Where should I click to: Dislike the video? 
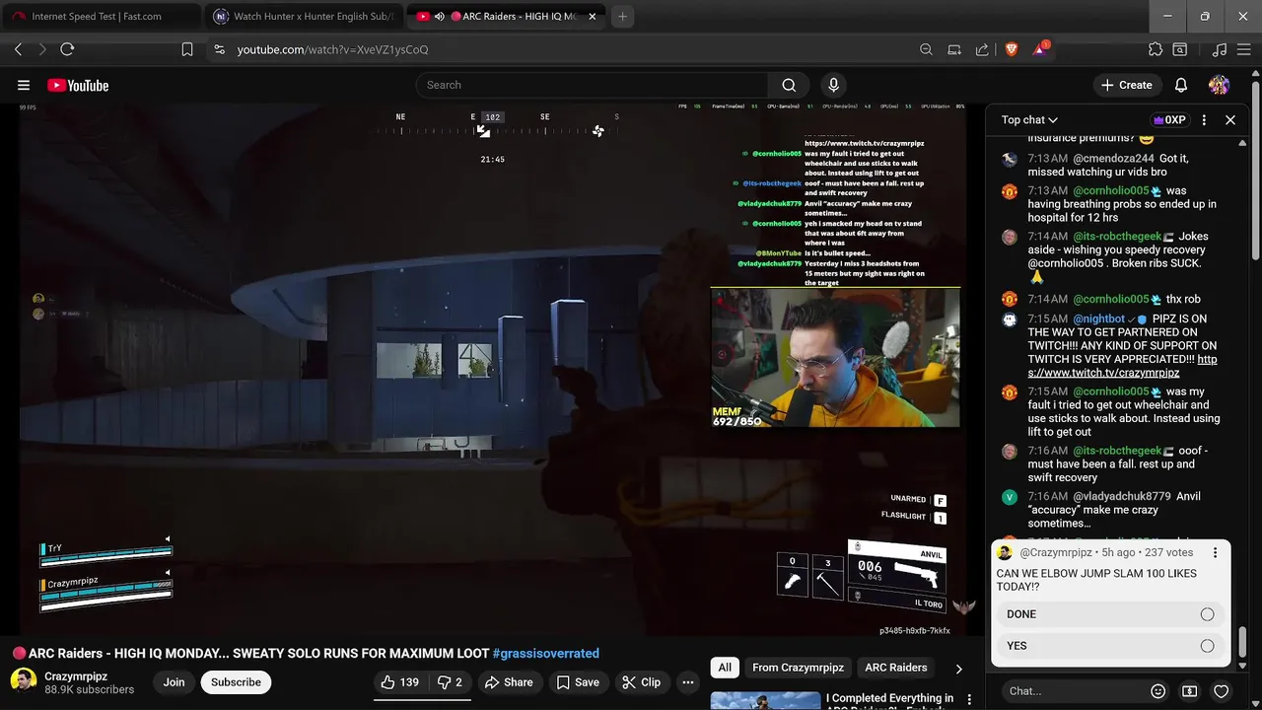(x=450, y=682)
